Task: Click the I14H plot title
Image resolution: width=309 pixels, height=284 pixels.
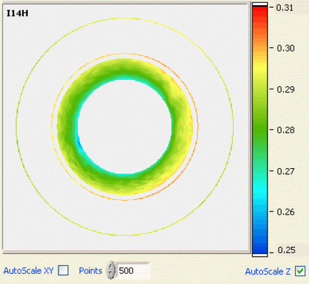Action: click(x=17, y=13)
